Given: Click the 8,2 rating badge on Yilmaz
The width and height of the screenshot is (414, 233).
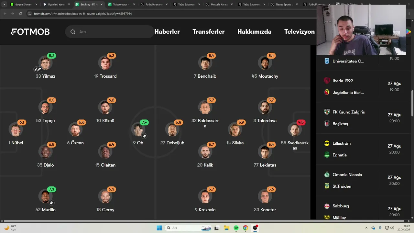Looking at the screenshot, I should 52,56.
